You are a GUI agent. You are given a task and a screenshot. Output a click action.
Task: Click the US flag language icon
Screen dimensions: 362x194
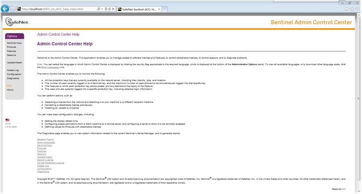(x=7, y=120)
